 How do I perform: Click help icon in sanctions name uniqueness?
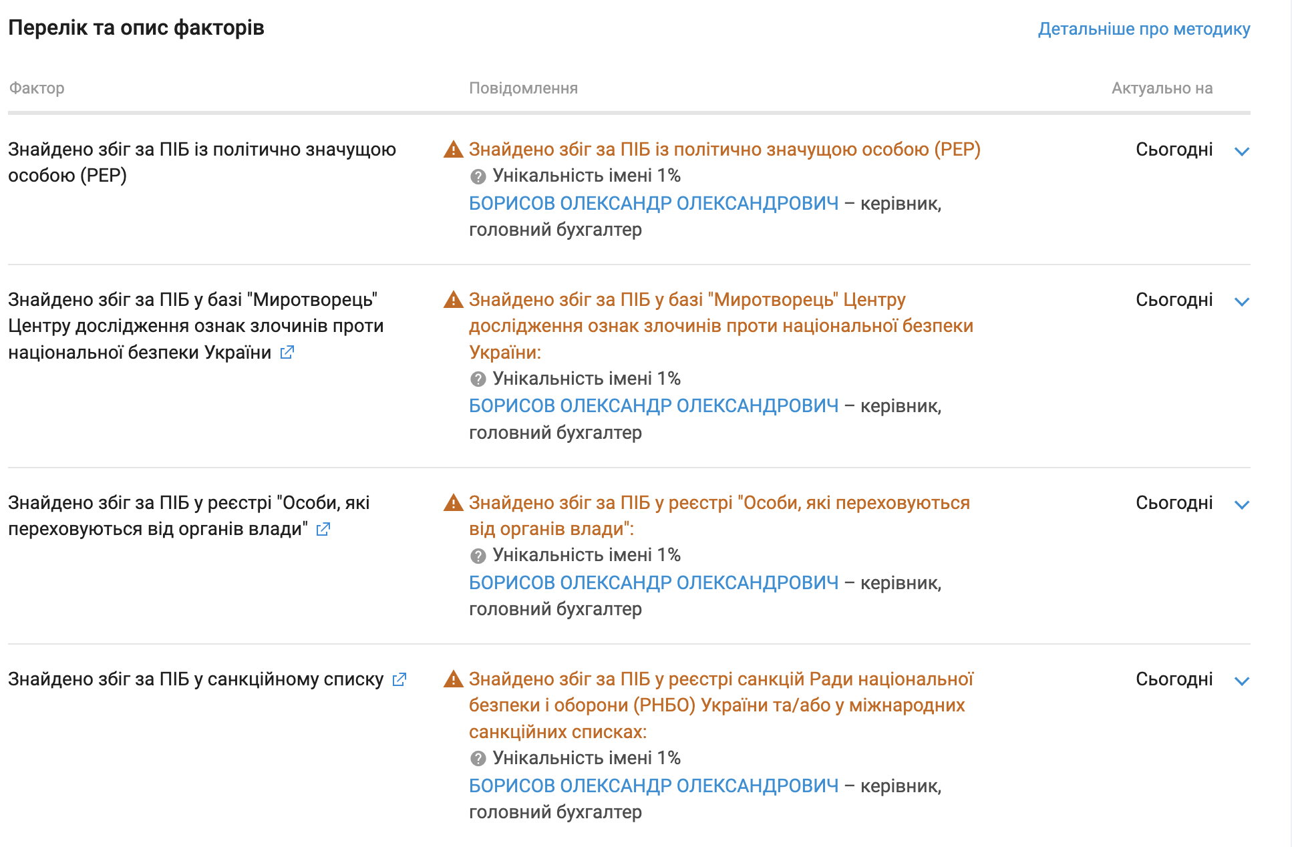coord(478,759)
